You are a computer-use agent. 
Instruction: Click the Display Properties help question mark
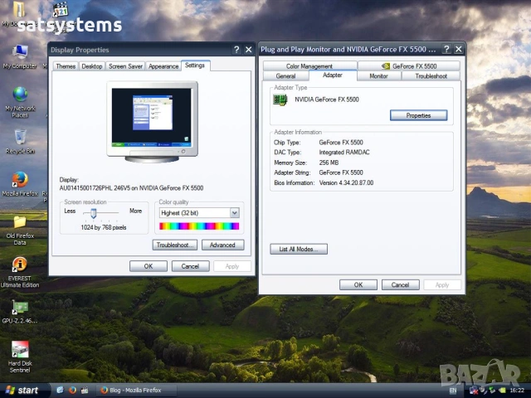[x=236, y=50]
